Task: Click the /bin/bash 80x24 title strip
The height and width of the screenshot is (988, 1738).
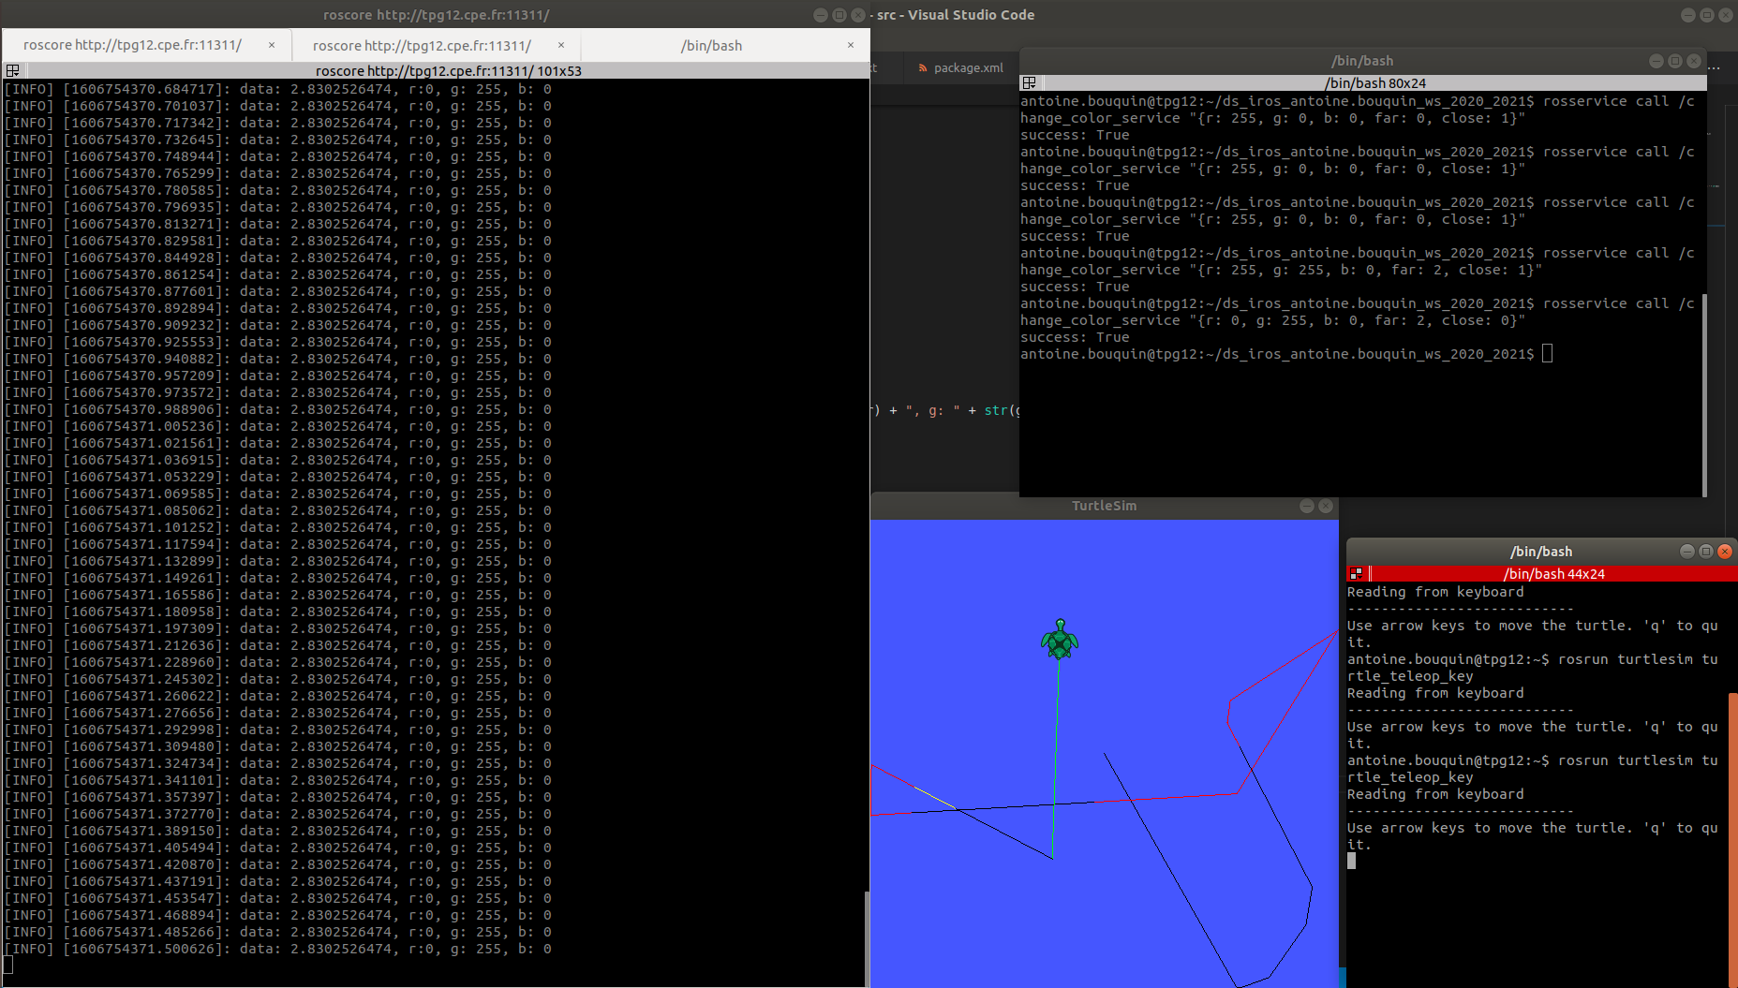Action: [1374, 82]
